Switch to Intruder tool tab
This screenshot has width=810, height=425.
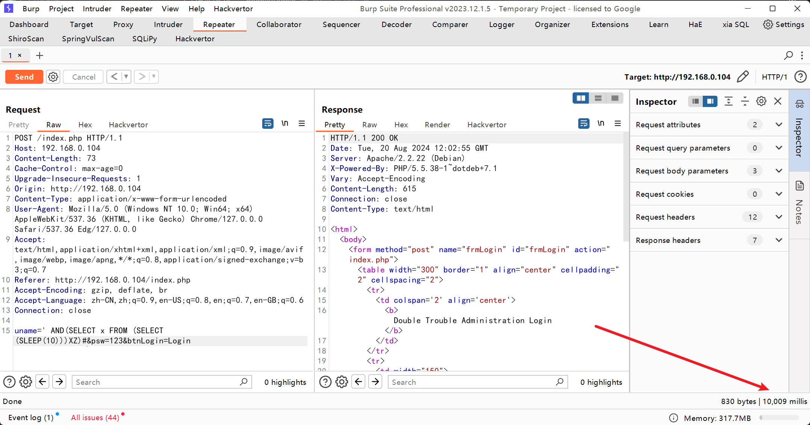click(x=168, y=24)
